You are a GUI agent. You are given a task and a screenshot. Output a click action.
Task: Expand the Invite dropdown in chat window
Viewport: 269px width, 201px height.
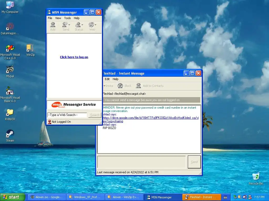[x=104, y=86]
